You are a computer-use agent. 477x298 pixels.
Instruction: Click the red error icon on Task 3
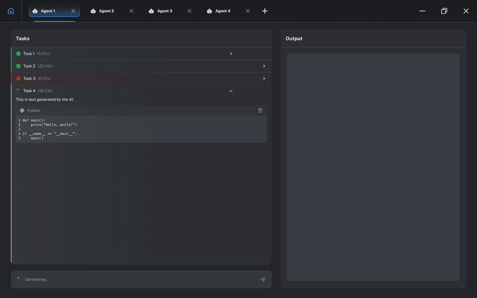pyautogui.click(x=18, y=79)
